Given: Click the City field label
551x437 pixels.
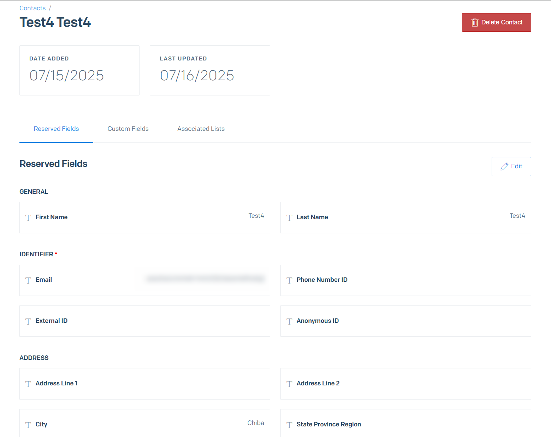Looking at the screenshot, I should tap(41, 424).
